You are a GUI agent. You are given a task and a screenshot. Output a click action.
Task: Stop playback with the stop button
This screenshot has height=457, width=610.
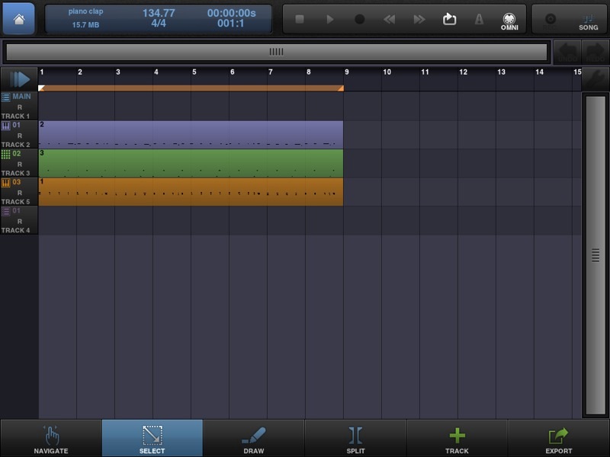(300, 19)
